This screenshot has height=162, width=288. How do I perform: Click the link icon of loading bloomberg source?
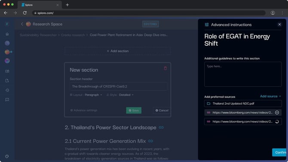pyautogui.click(x=208, y=121)
